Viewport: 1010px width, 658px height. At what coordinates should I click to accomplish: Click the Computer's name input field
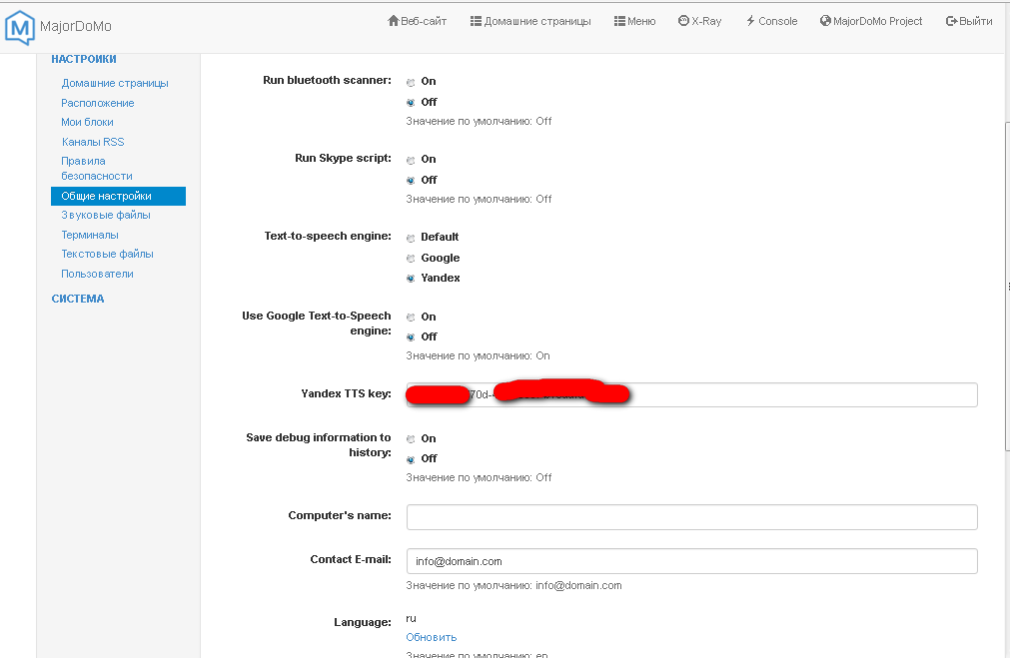(x=691, y=517)
